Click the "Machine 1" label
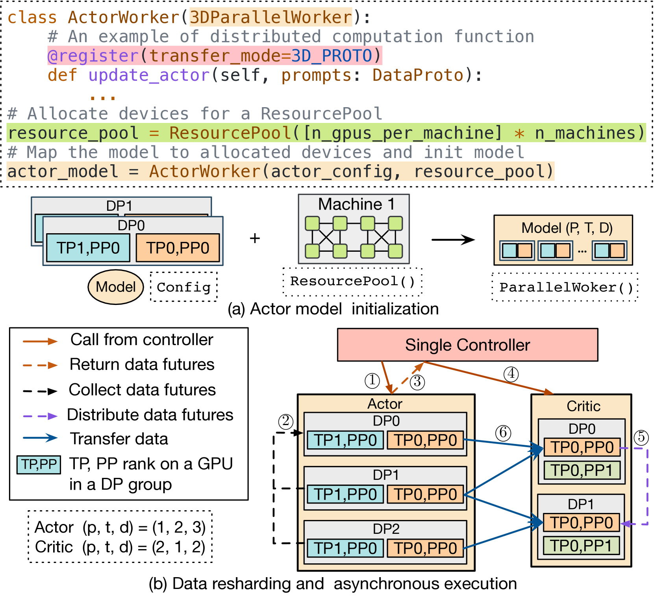The height and width of the screenshot is (600, 654). (356, 204)
